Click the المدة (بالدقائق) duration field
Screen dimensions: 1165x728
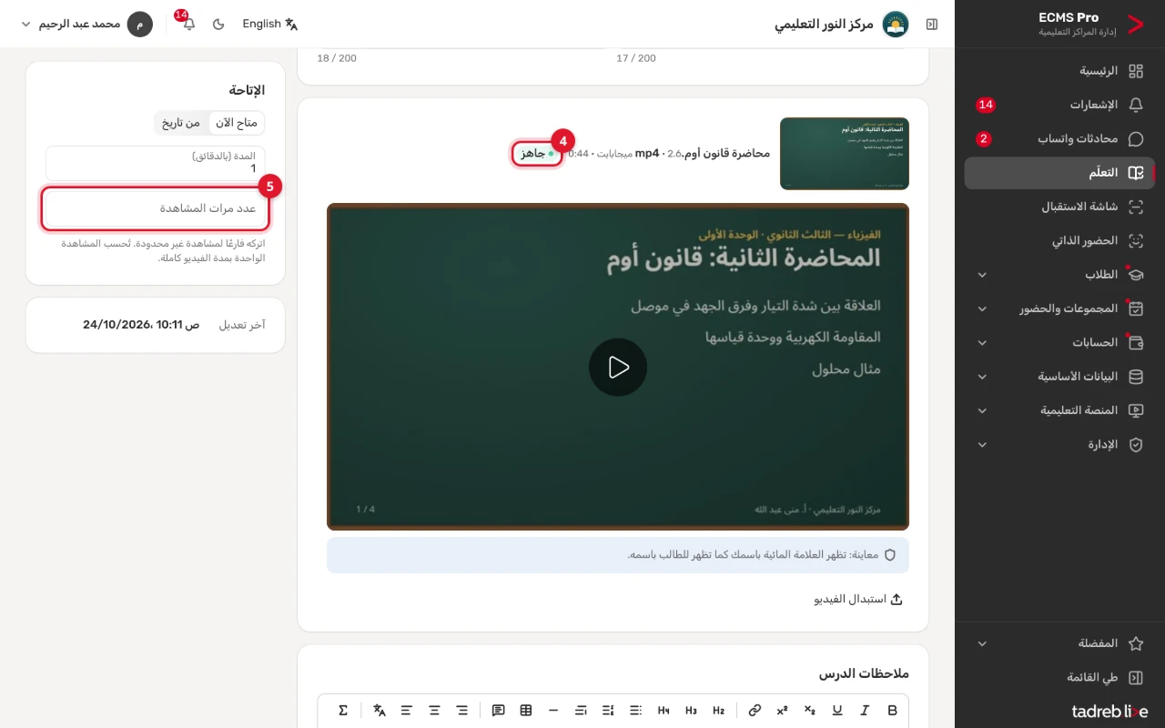coord(156,164)
